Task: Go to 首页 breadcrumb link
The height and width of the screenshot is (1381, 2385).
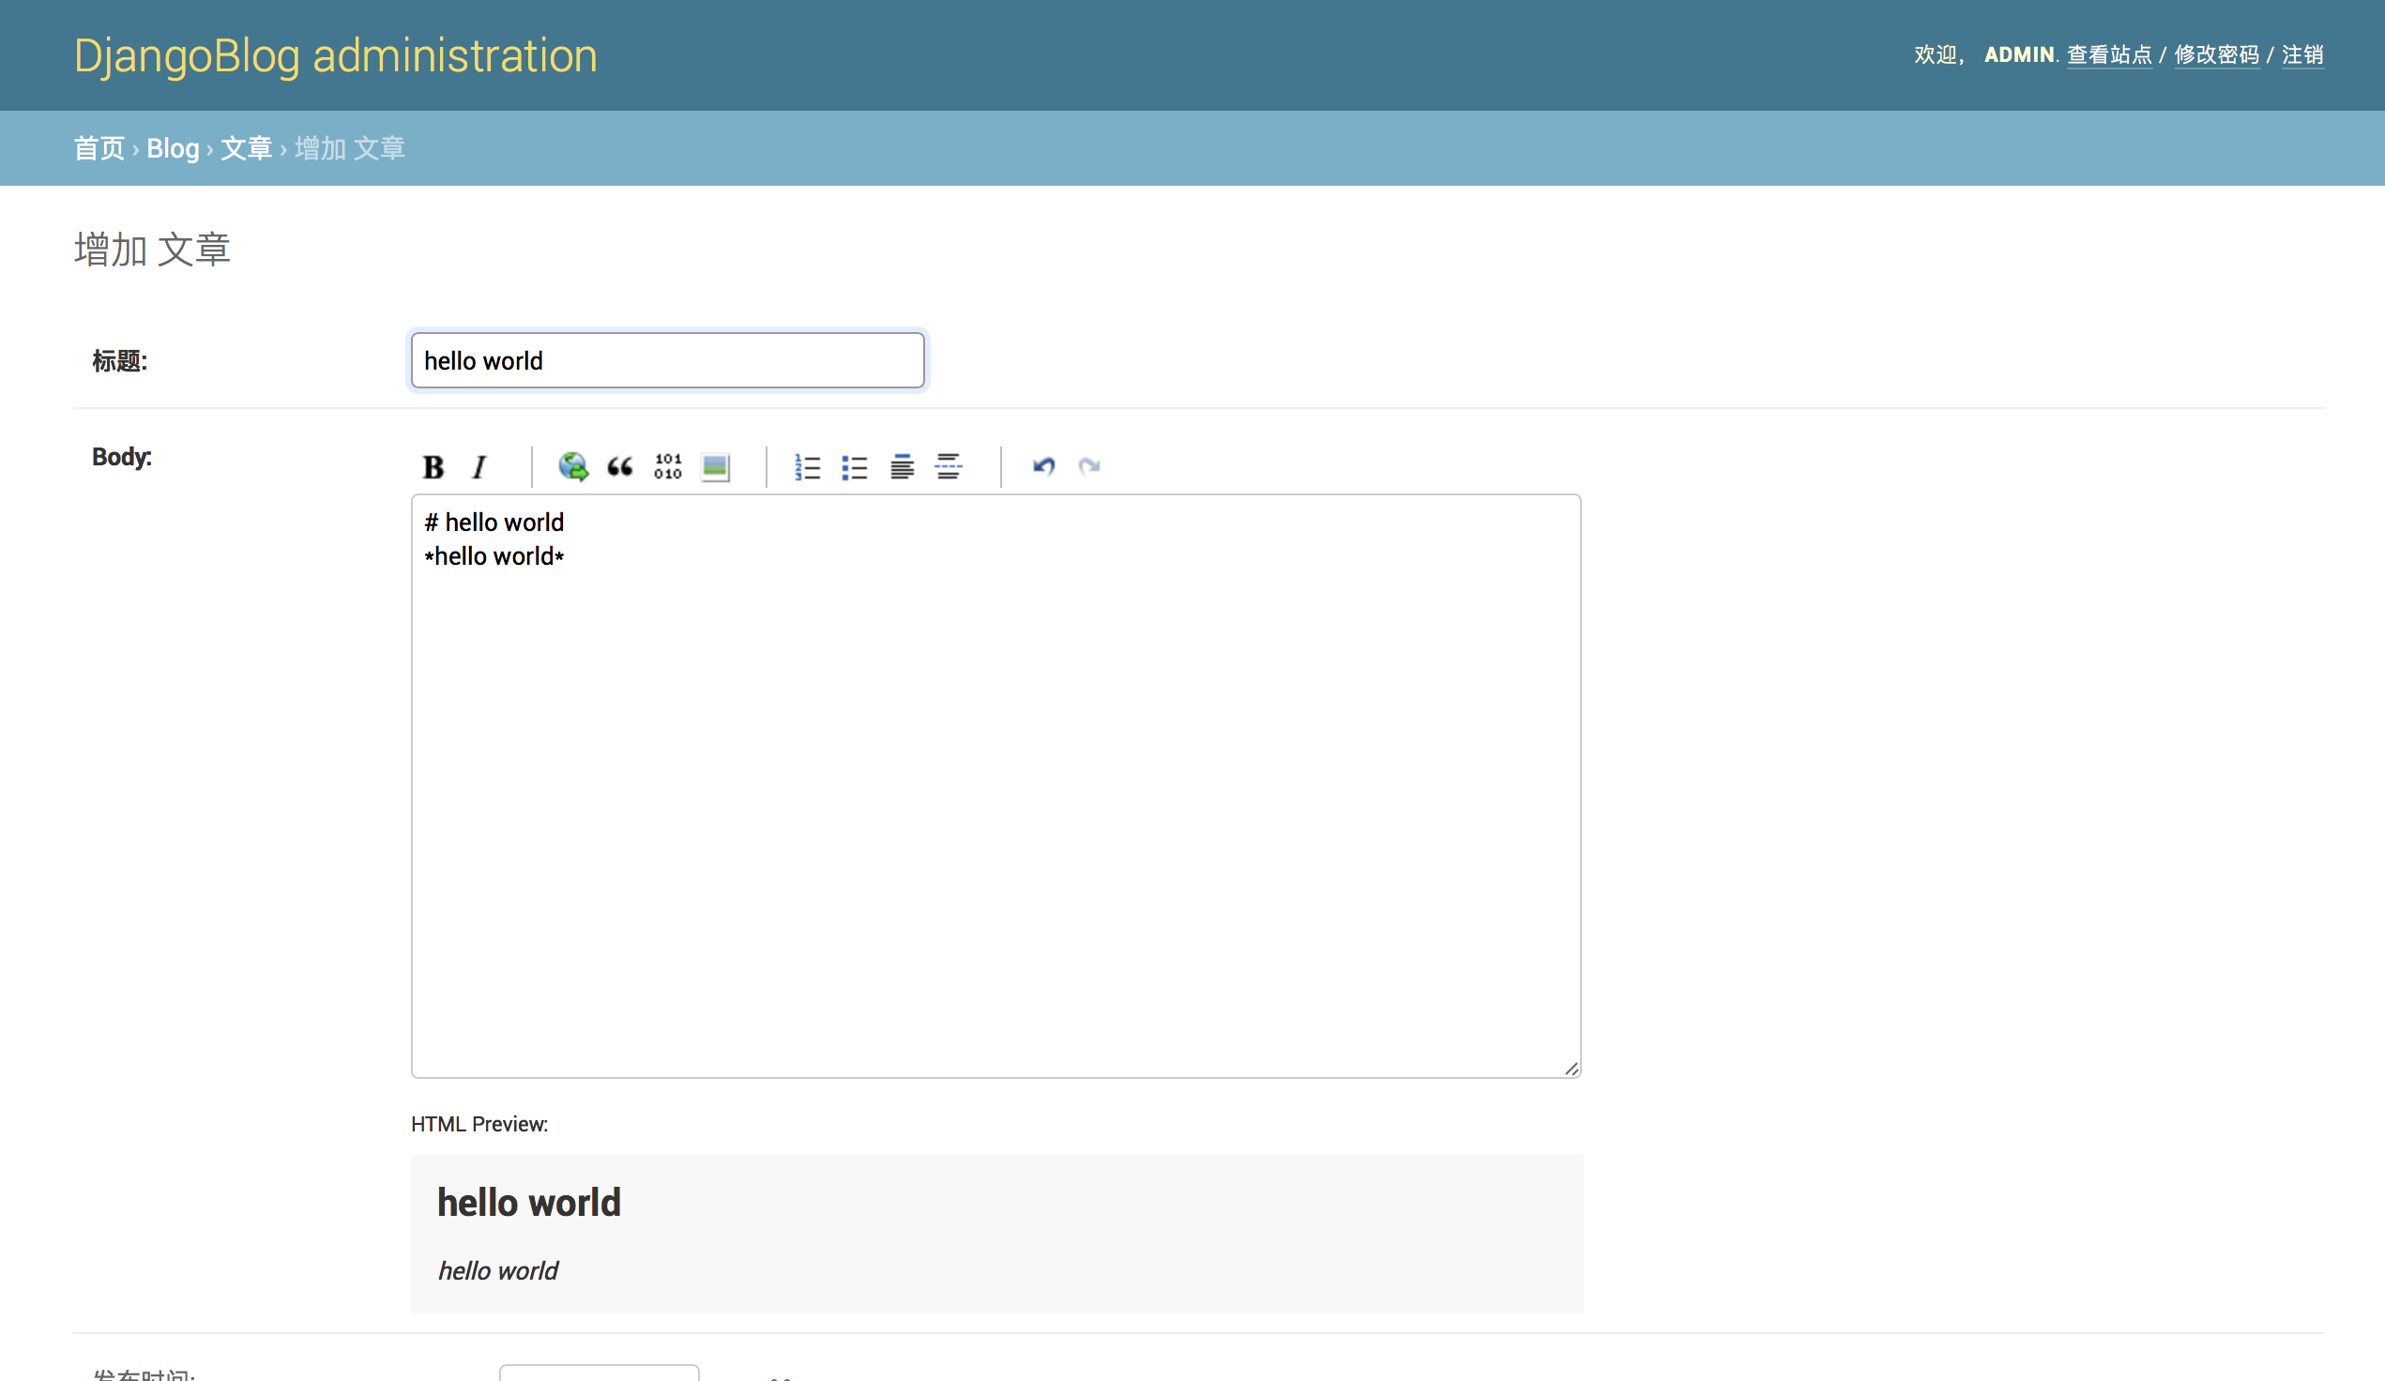Action: [99, 148]
